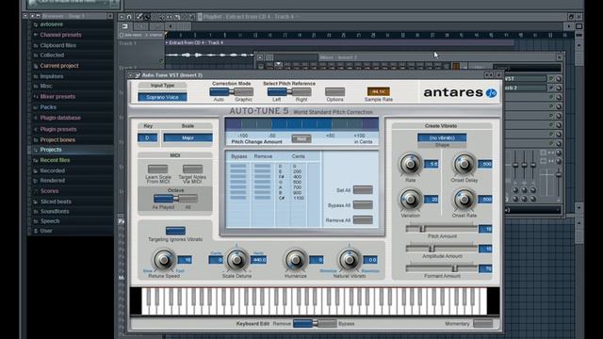Open the Key dropdown showing D
The width and height of the screenshot is (603, 339).
[147, 137]
